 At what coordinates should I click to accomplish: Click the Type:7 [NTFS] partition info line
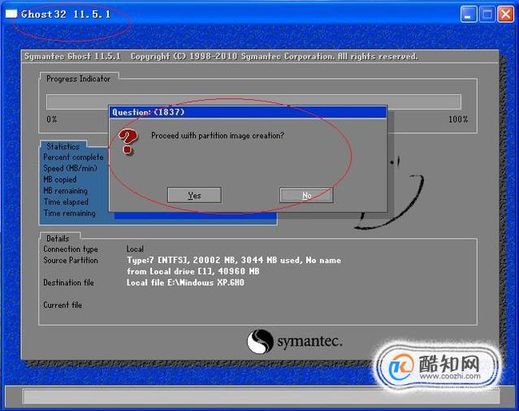click(234, 260)
